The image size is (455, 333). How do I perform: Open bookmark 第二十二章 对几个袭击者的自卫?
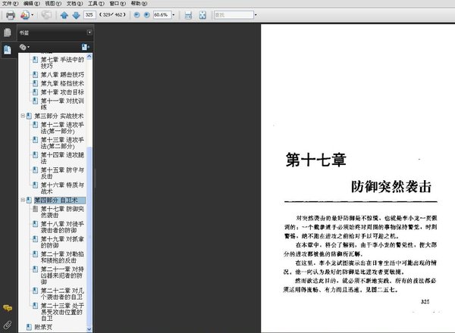(x=62, y=294)
